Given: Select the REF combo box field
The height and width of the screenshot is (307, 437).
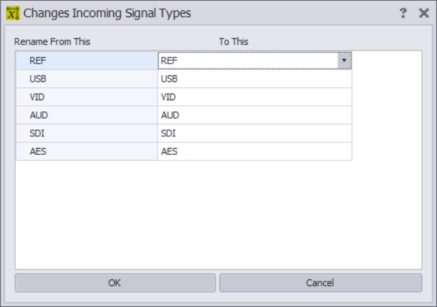Looking at the screenshot, I should tap(255, 60).
